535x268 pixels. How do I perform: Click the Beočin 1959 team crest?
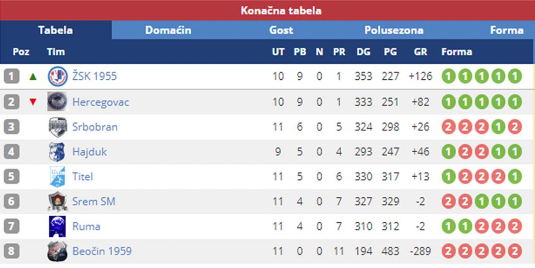tap(57, 251)
